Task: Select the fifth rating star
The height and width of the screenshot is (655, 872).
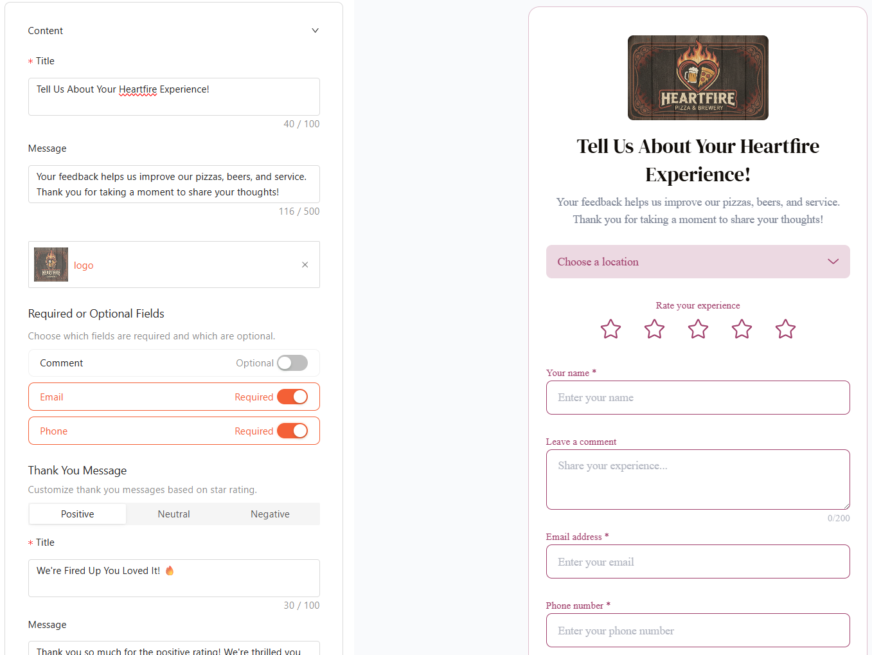Action: tap(785, 329)
